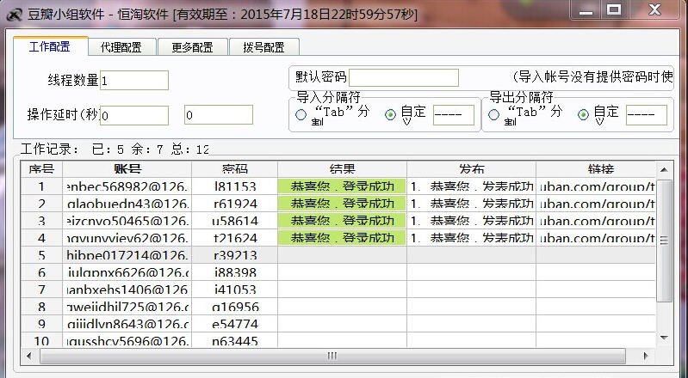Click row 1 登录成功 result cell

point(342,186)
